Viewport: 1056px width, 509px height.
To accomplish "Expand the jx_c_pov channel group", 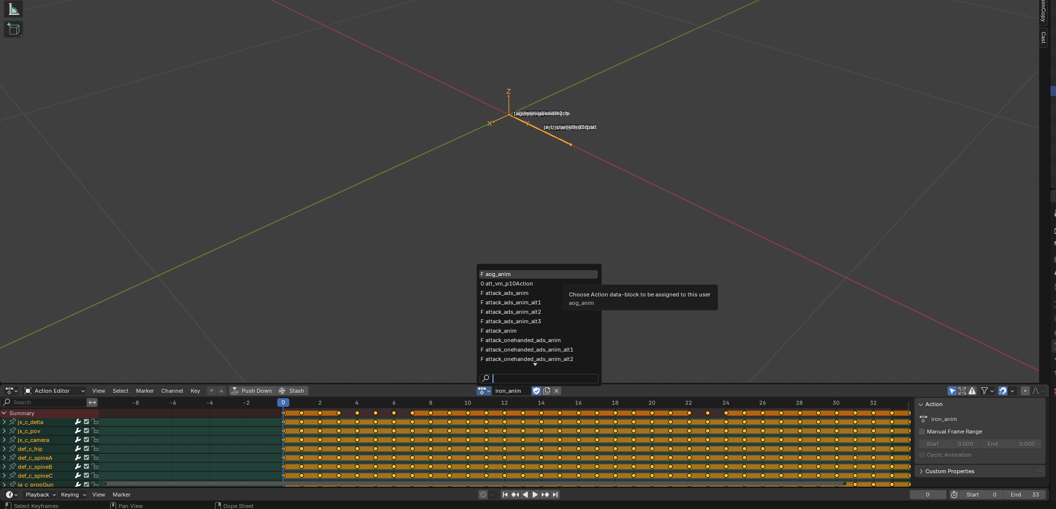I will tap(4, 431).
